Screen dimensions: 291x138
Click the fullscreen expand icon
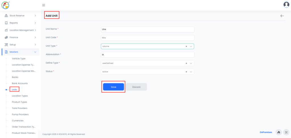(286, 132)
